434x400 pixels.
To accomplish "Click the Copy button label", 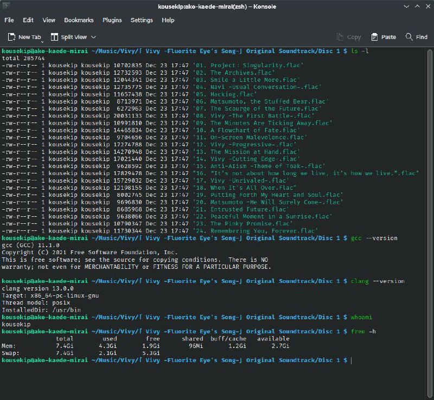I will click(354, 37).
